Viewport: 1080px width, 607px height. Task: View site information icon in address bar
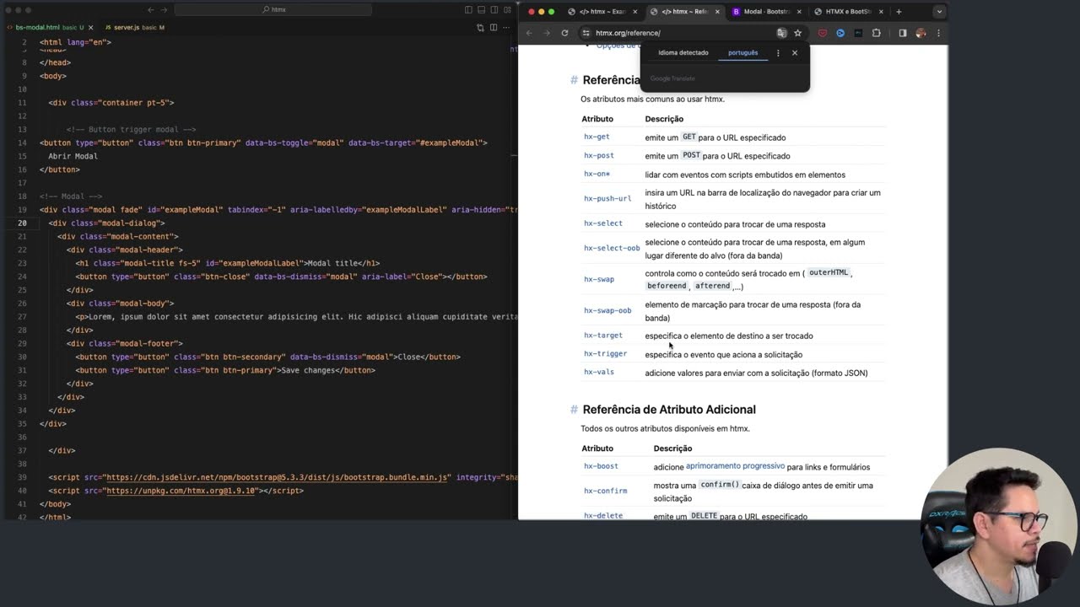pyautogui.click(x=586, y=33)
